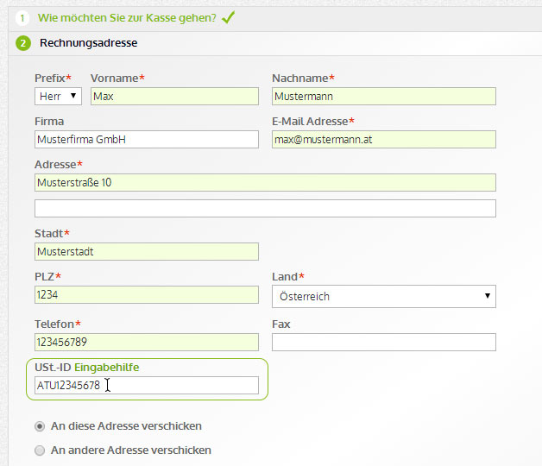Click the E-Mail Adresse input field
The width and height of the screenshot is (542, 466).
[x=383, y=139]
